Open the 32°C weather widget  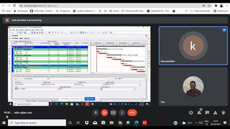187,123
